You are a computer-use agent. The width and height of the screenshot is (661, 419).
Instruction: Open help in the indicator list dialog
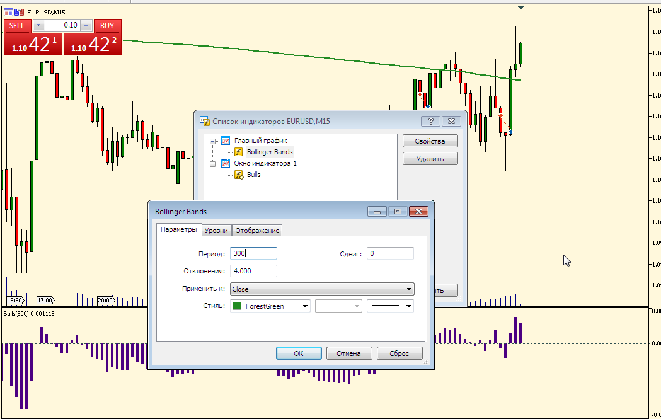430,122
